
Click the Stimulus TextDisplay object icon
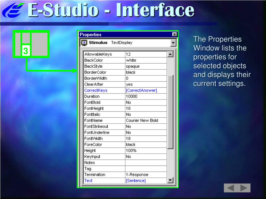tap(84, 43)
